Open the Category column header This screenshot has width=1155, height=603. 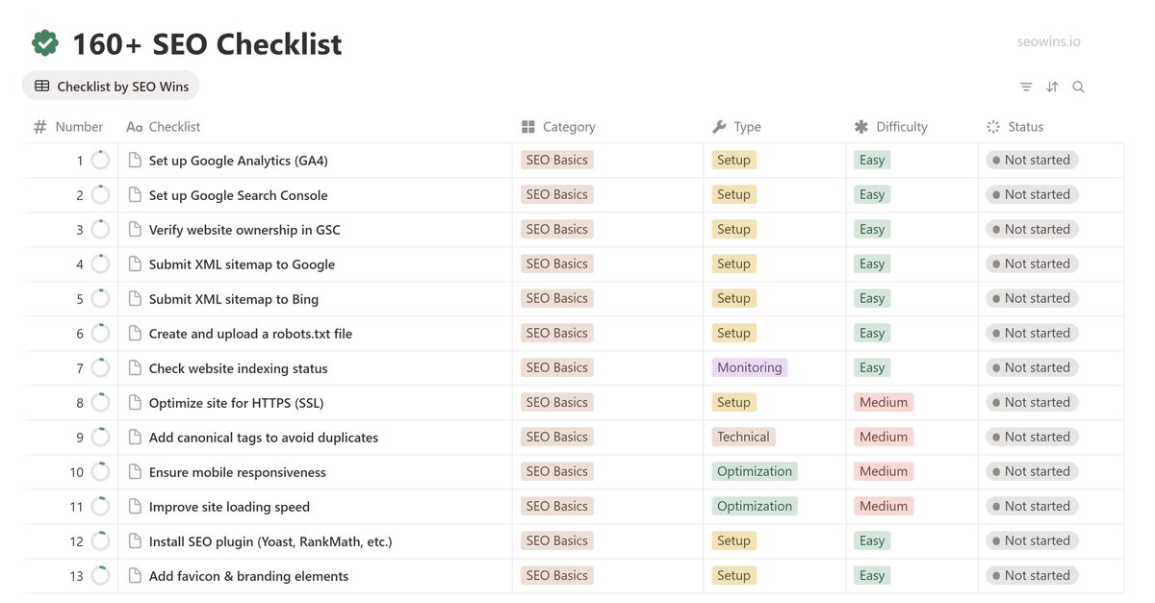[558, 126]
